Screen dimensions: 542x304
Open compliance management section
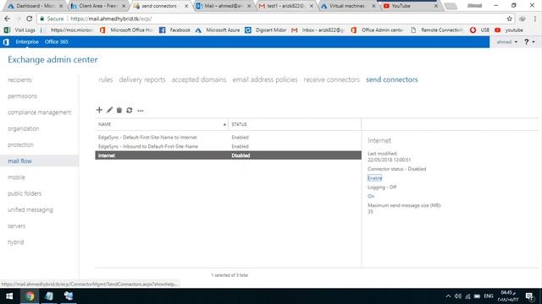40,112
